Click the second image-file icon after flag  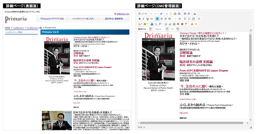coord(170,24)
